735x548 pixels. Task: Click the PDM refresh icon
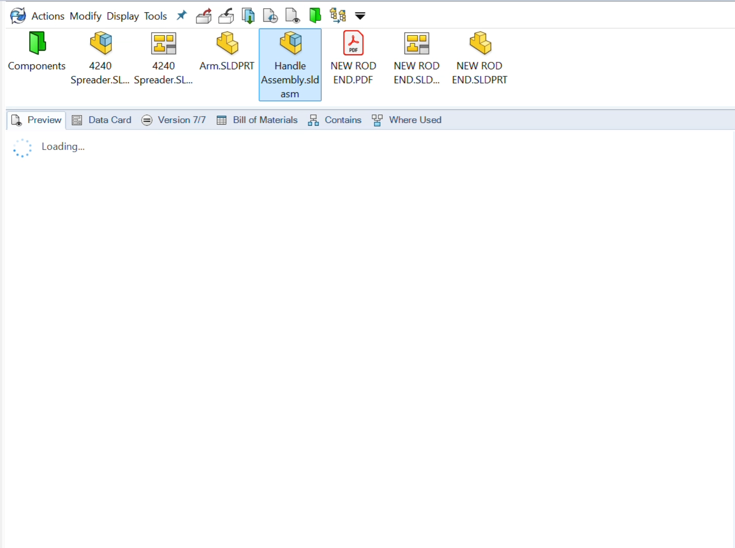18,16
